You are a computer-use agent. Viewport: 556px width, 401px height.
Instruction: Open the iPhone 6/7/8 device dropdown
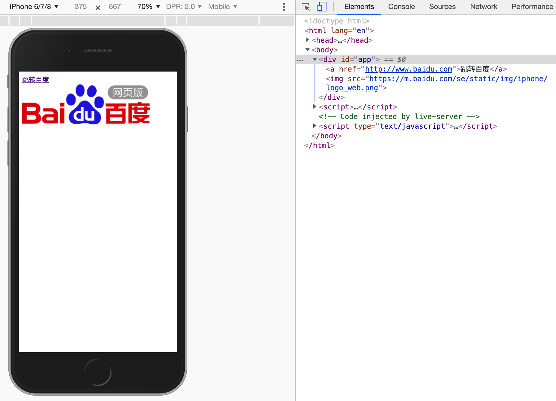(x=34, y=7)
